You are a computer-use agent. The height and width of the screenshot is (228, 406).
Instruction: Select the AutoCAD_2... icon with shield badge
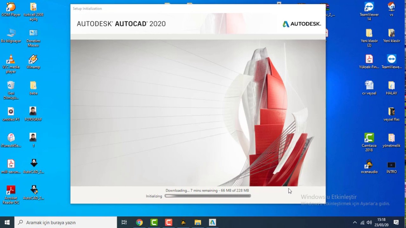click(x=33, y=193)
